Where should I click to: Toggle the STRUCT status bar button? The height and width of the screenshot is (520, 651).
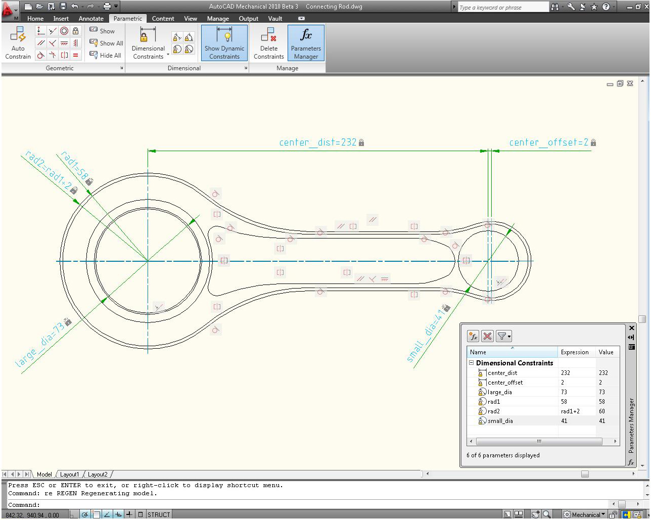(159, 514)
